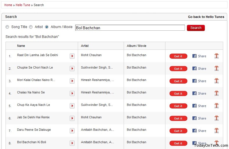Click the Name column header
229x149 pixels.
click(x=21, y=46)
